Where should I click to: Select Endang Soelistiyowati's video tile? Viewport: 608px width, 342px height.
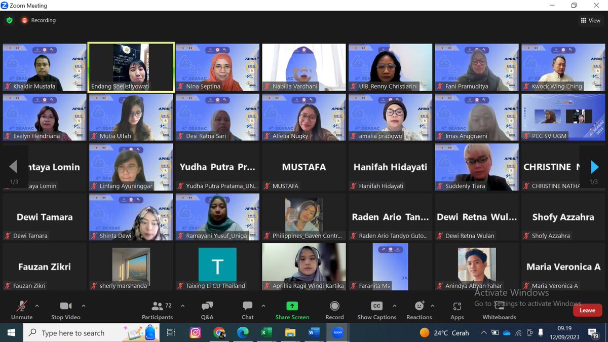(131, 67)
